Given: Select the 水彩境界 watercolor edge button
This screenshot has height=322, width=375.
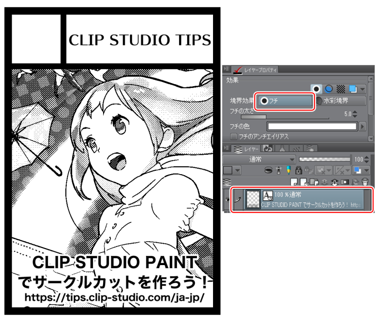Looking at the screenshot, I should pyautogui.click(x=340, y=101).
